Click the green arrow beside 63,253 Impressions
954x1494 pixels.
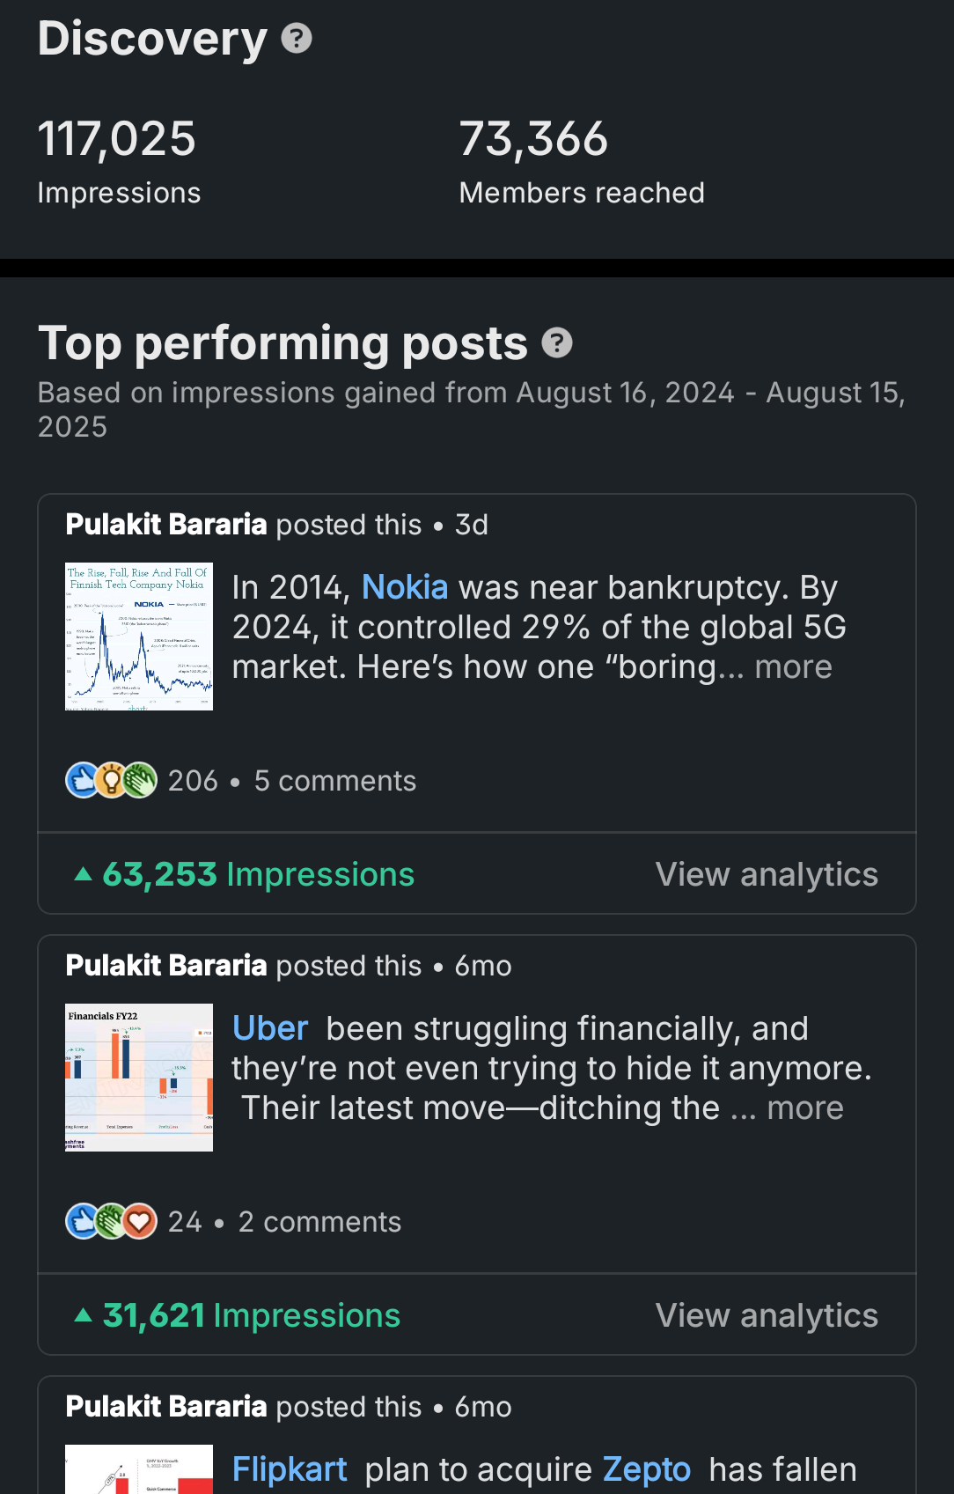click(x=84, y=874)
